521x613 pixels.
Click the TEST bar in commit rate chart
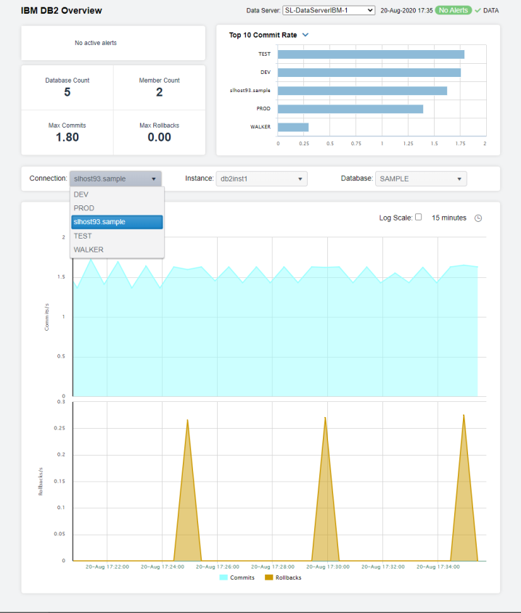pos(371,54)
